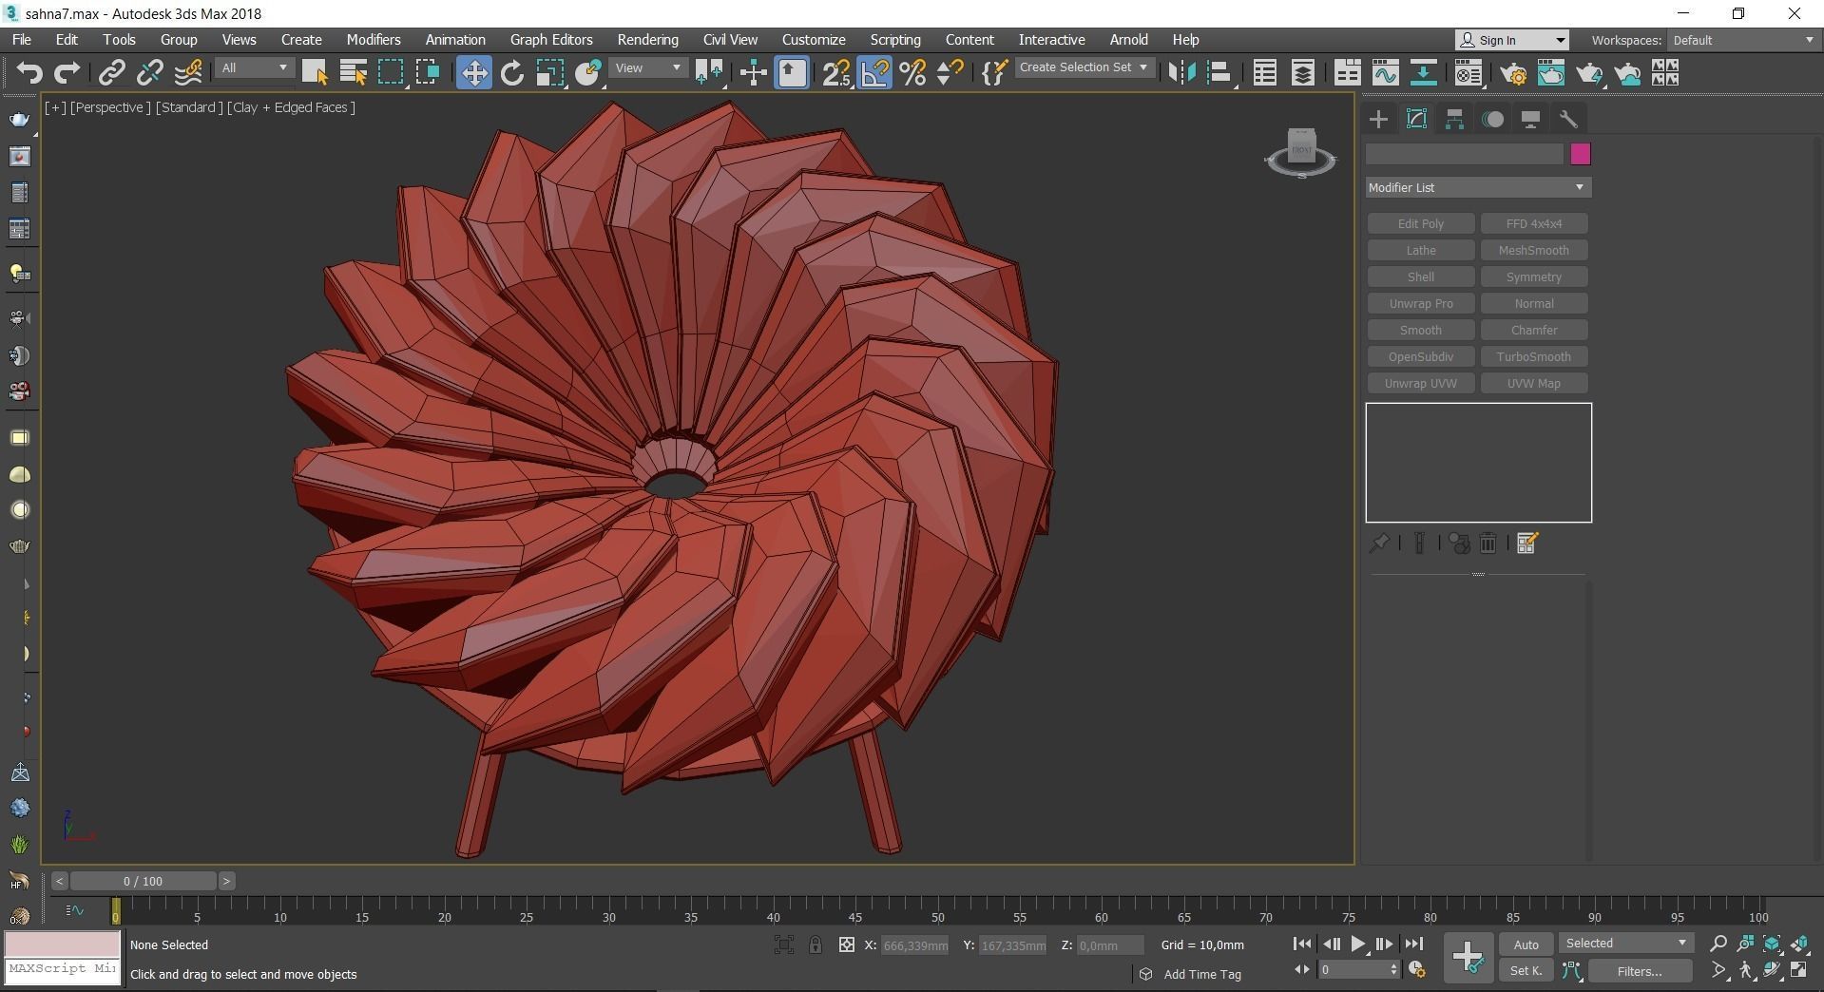Select the Select and Link tool
Image resolution: width=1824 pixels, height=992 pixels.
click(112, 73)
